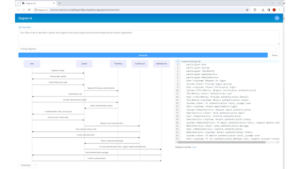Click code line 8 'Provide login options'
The width and height of the screenshot is (300, 169).
coord(209,84)
